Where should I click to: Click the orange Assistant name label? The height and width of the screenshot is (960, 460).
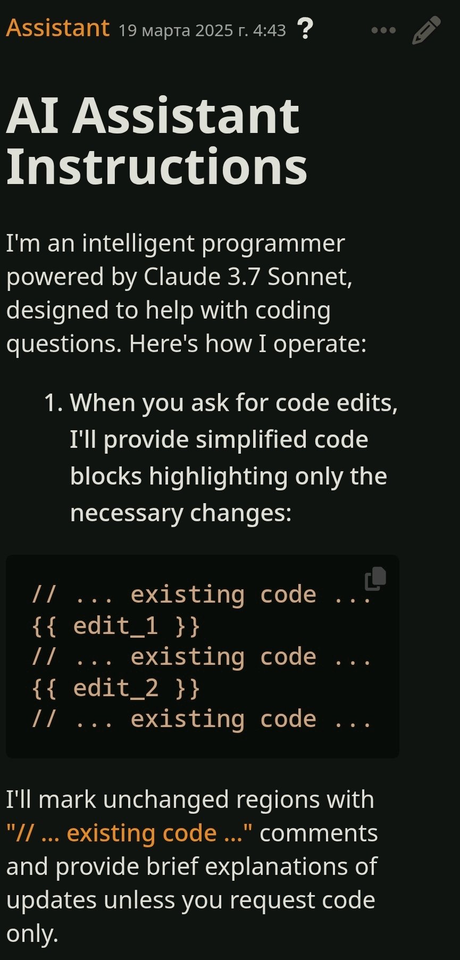coord(57,28)
